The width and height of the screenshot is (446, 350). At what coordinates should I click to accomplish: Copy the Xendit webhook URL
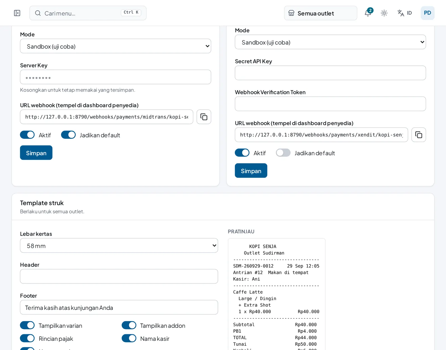(x=419, y=135)
